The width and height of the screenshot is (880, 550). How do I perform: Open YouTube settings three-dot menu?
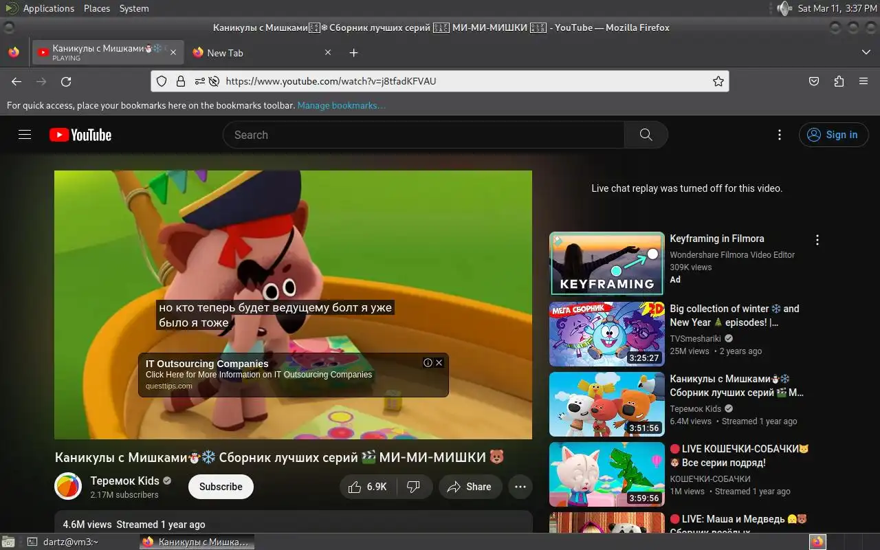(x=779, y=135)
